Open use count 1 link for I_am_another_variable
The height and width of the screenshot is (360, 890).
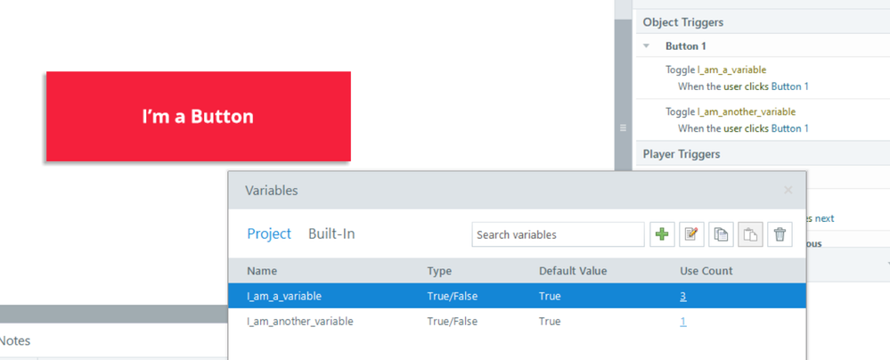(683, 321)
